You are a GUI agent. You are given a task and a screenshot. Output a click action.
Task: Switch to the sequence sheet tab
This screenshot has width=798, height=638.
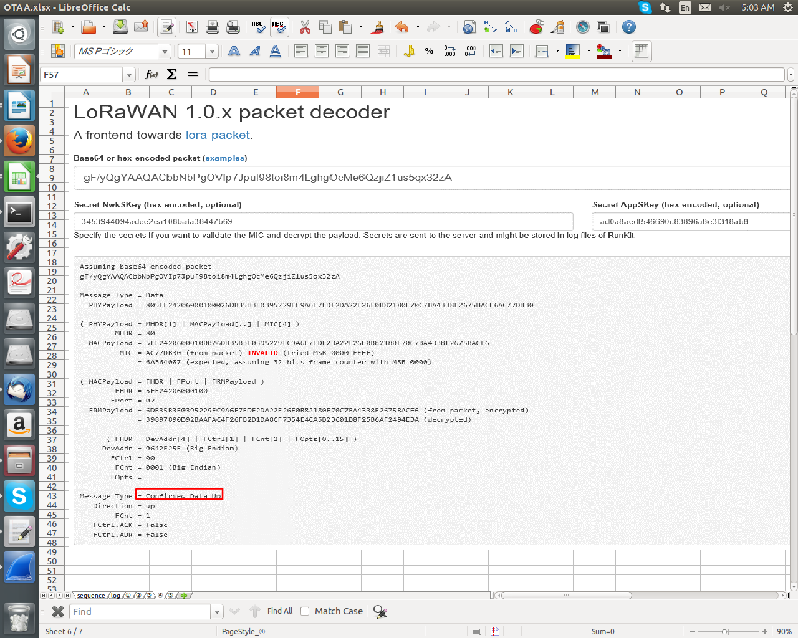coord(91,596)
